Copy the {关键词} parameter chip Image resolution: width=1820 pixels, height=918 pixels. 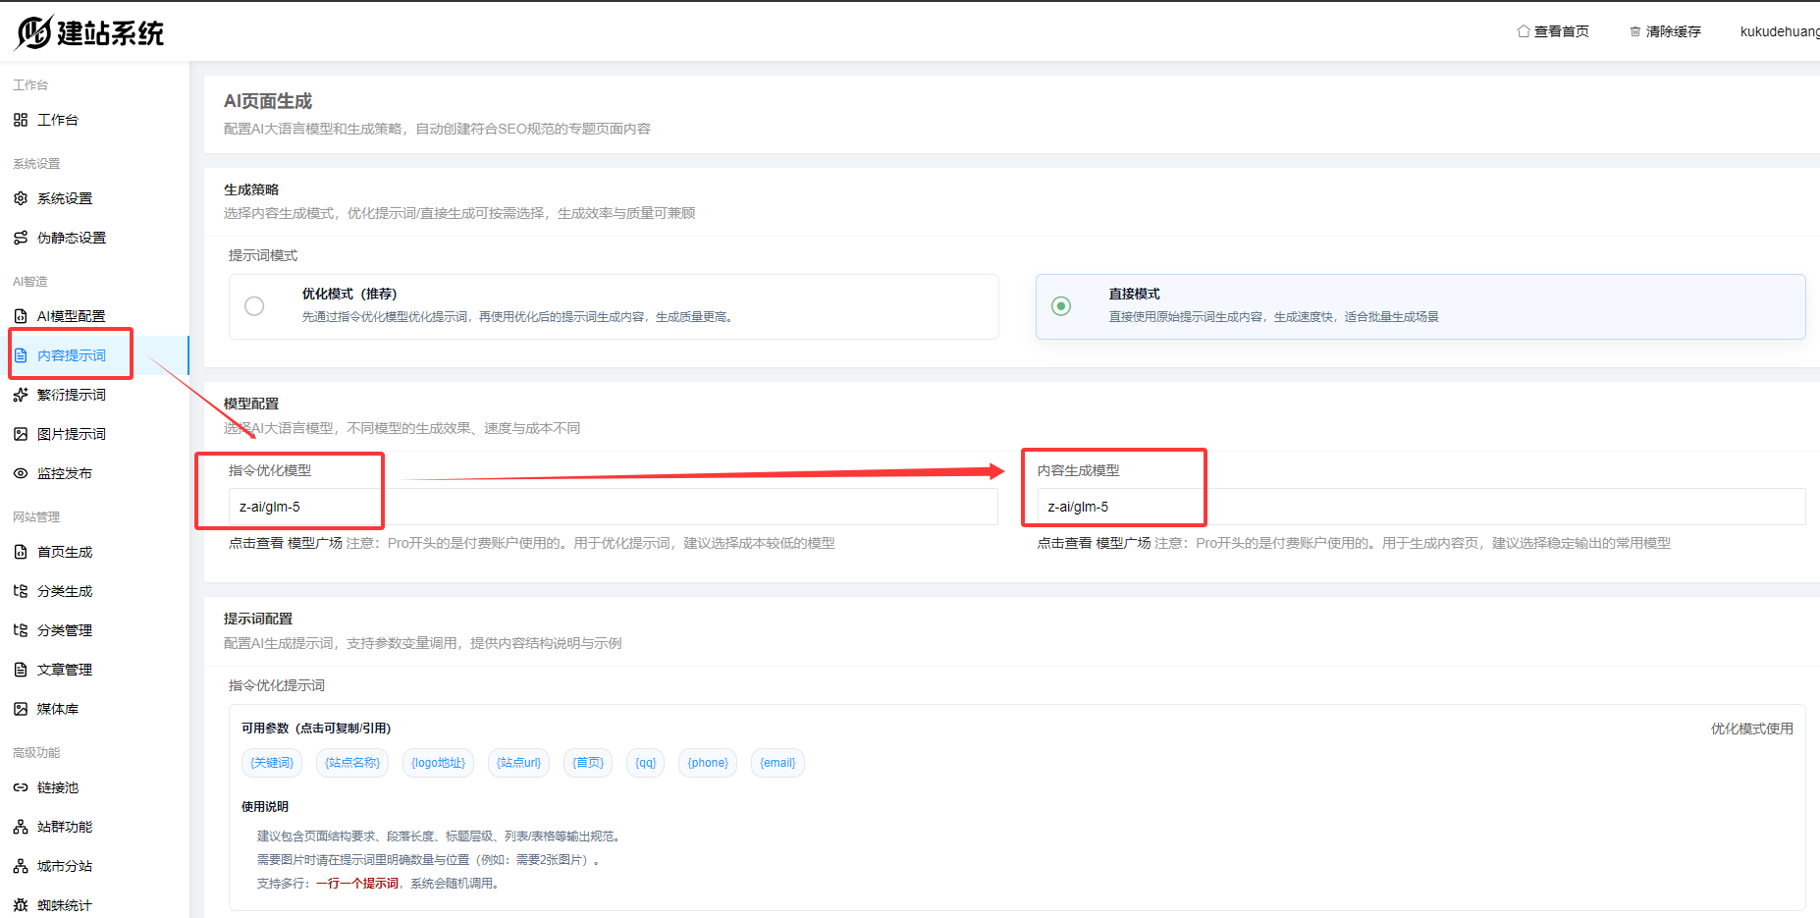coord(272,762)
